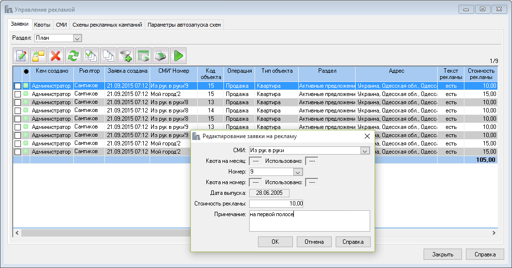Sort by СМИ' Номер column header
The height and width of the screenshot is (268, 512).
click(174, 74)
